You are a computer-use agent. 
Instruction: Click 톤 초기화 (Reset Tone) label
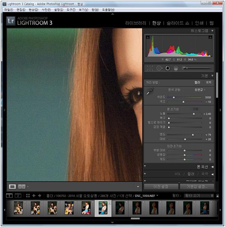tap(173, 109)
